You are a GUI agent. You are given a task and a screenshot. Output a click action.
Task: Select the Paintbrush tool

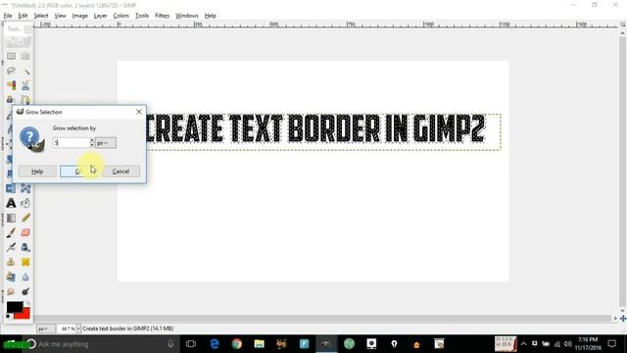coord(11,232)
